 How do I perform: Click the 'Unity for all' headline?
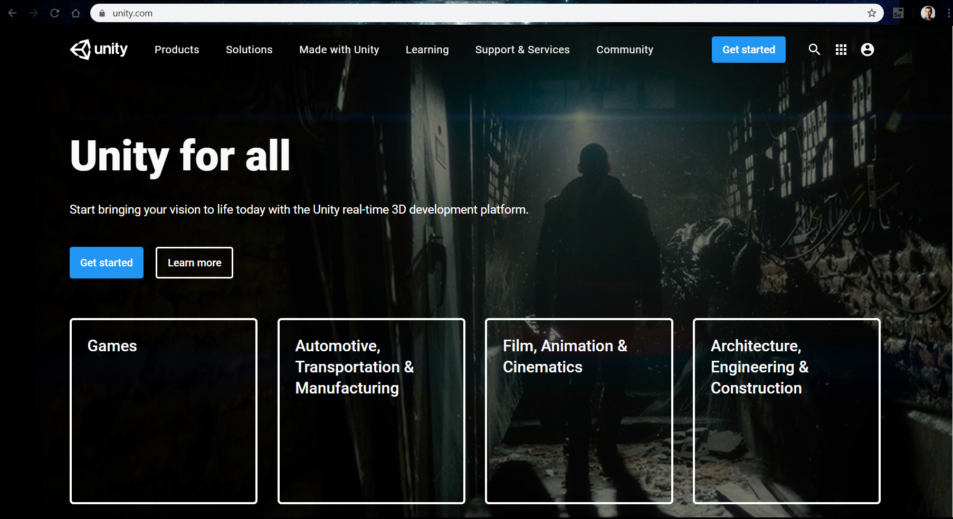coord(180,156)
